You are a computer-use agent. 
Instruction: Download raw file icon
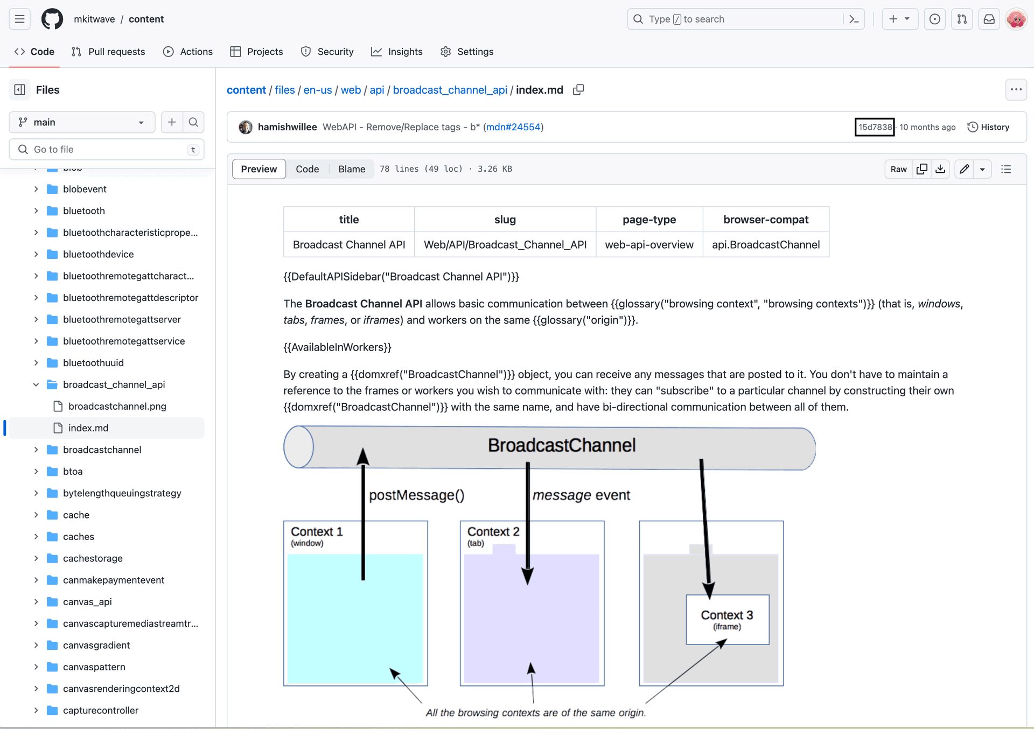click(940, 169)
